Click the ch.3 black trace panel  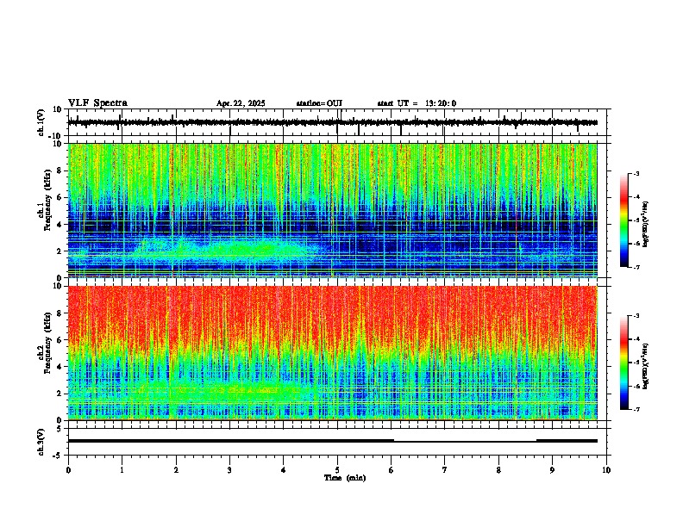tap(339, 442)
